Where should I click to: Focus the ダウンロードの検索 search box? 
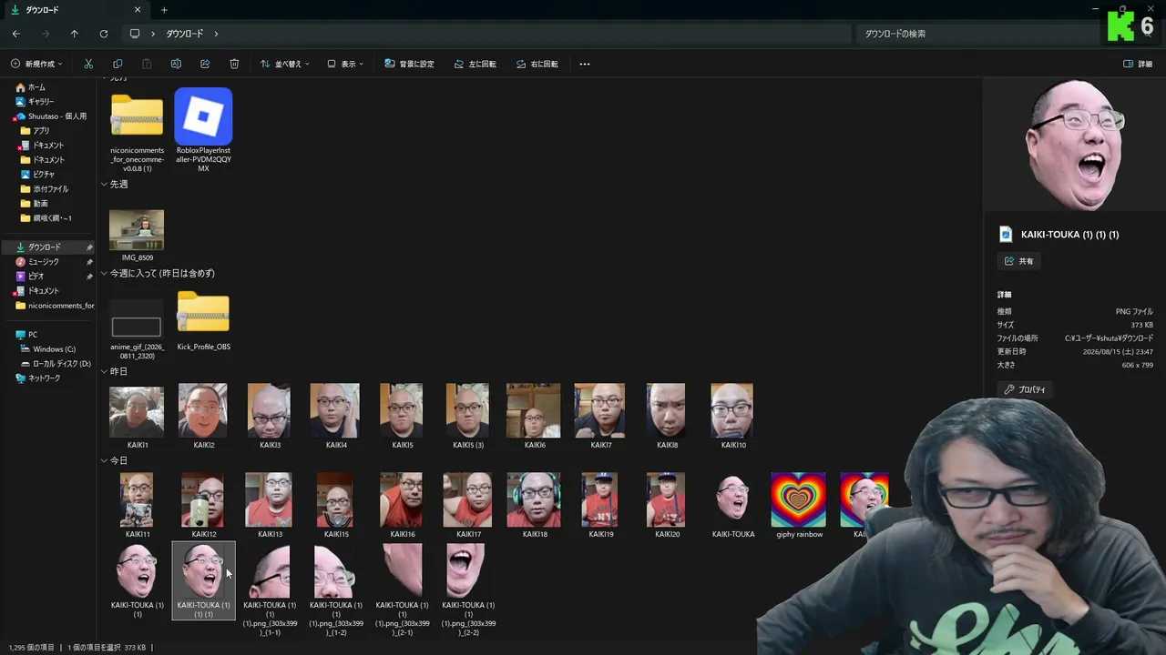pos(977,34)
